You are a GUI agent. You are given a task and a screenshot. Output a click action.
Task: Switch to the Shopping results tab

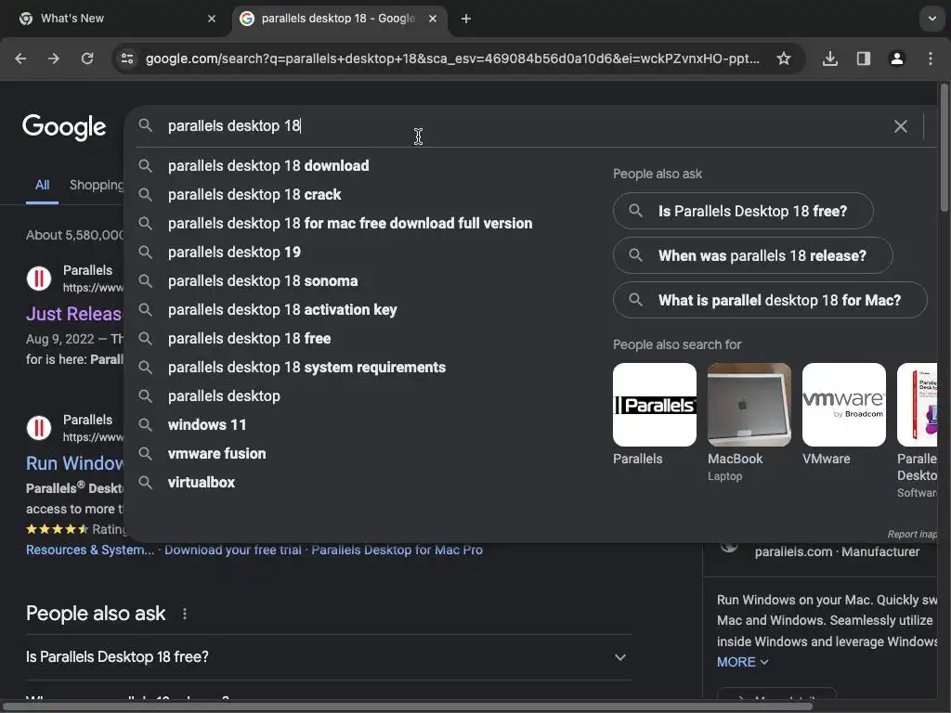(x=97, y=185)
